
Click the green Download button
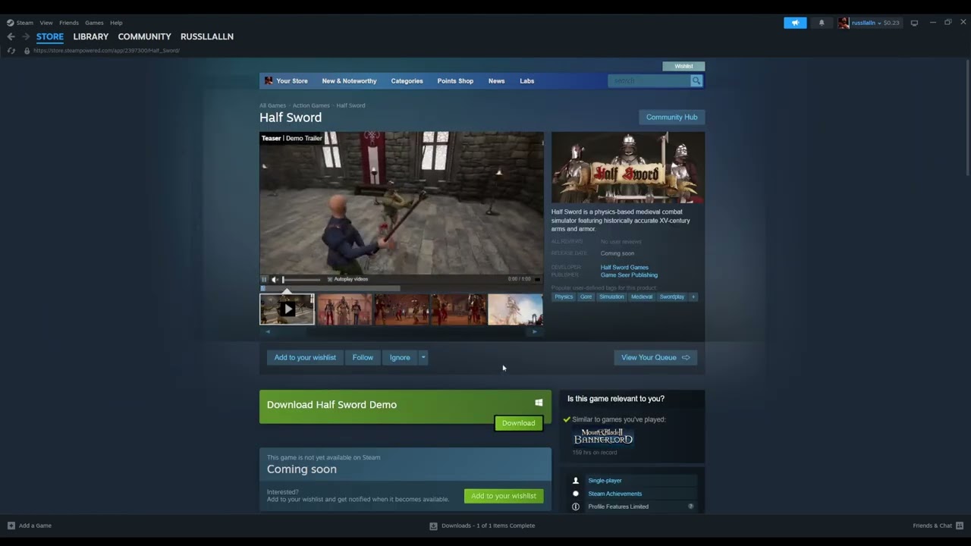pos(518,423)
